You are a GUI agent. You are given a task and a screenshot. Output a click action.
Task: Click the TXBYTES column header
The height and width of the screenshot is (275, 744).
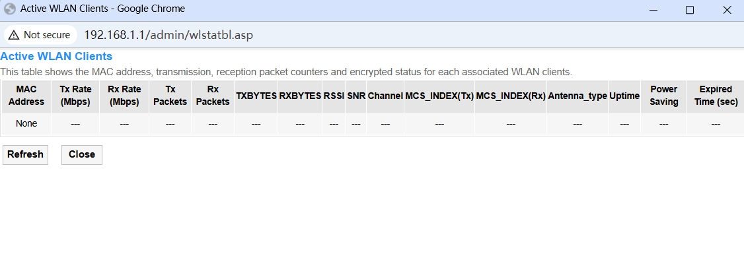pos(256,96)
